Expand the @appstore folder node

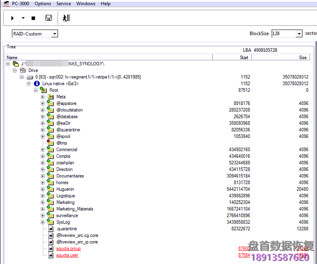pos(42,104)
